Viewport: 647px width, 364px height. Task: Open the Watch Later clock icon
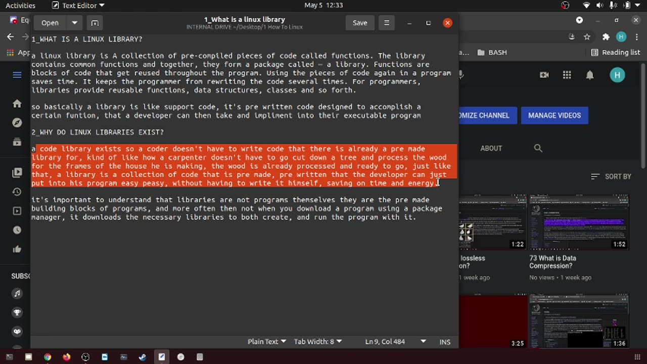click(17, 230)
